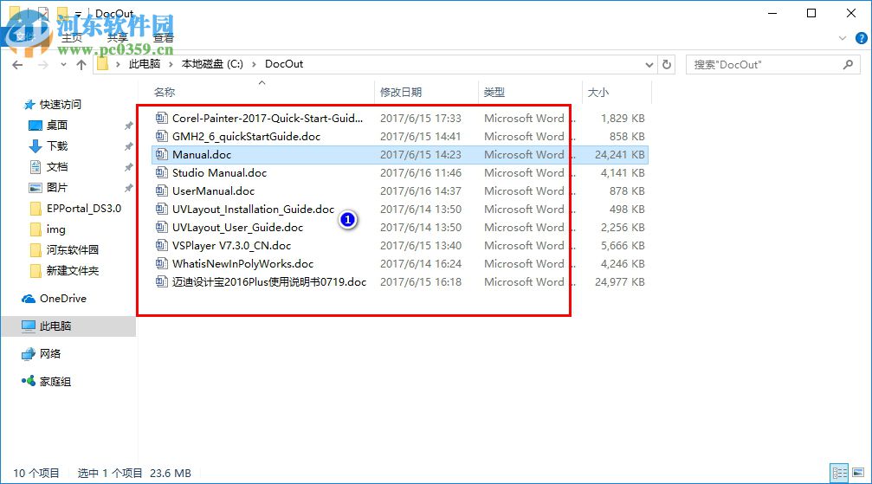Expand chevron after 本地磁盘 (C:)
Screen dimensions: 872x484
[254, 65]
